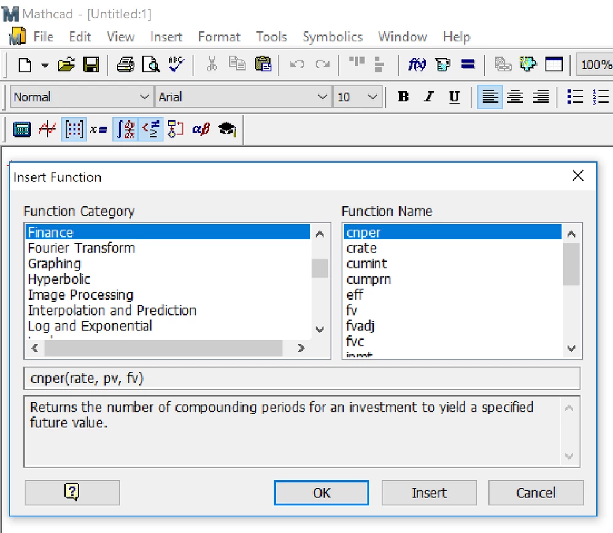The image size is (613, 533).
Task: Click the Align Down regions icon
Action: 379,64
